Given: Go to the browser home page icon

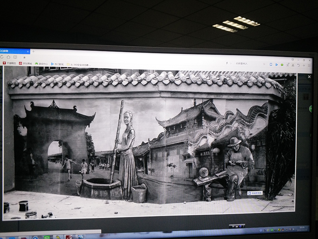Looking at the screenshot, I should click(x=8, y=57).
